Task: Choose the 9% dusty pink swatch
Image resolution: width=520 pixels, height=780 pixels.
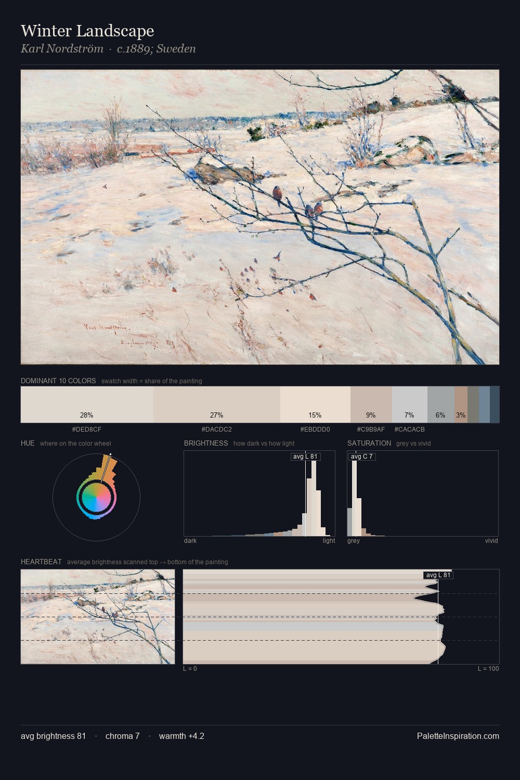Action: click(371, 404)
